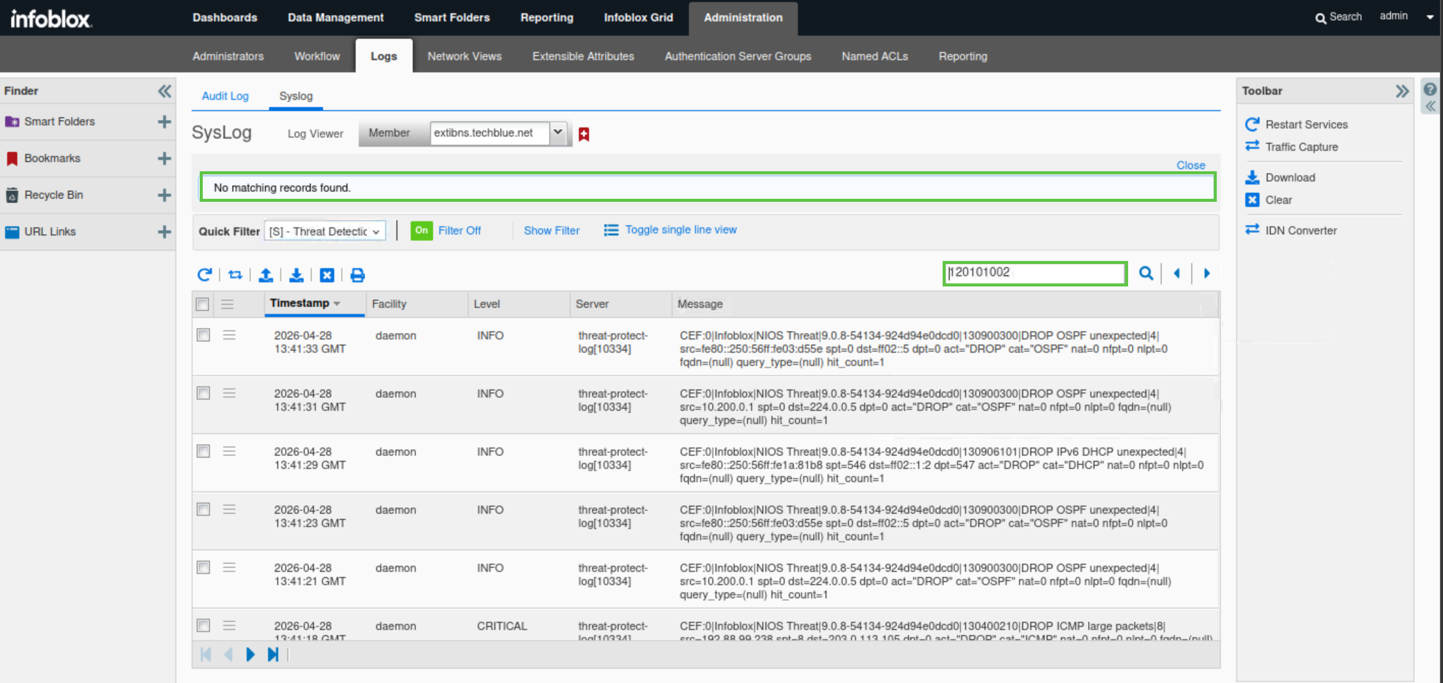Viewport: 1443px width, 683px height.
Task: Collapse the Finder panel
Action: point(164,91)
